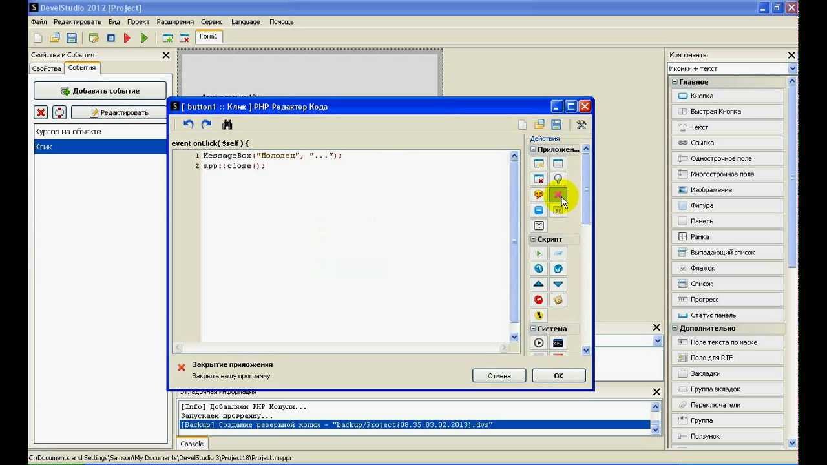Click the add new form icon
Screen dimensions: 827x465
point(167,38)
